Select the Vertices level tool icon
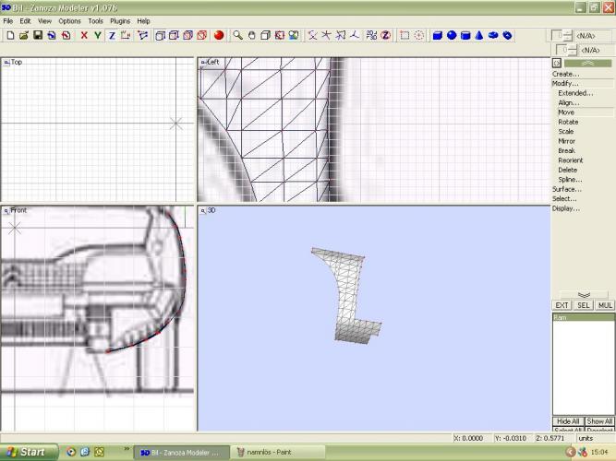Image resolution: width=616 pixels, height=461 pixels. (x=143, y=36)
